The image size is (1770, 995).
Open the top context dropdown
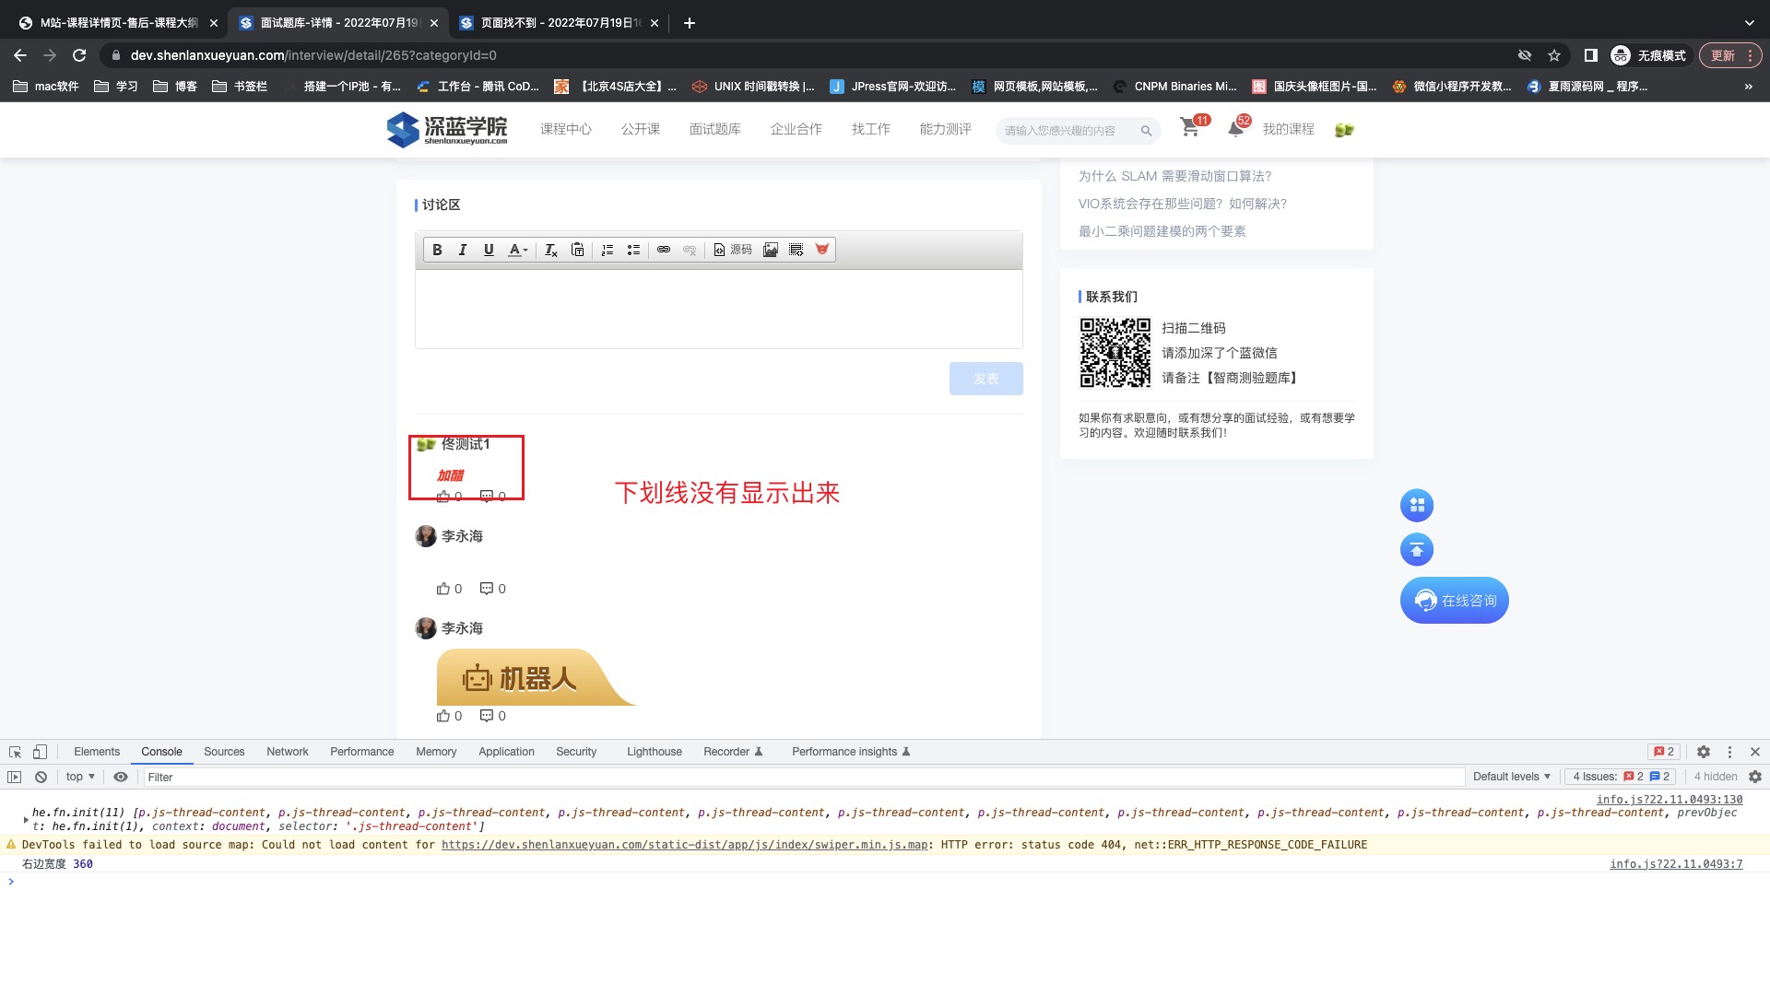(x=80, y=777)
